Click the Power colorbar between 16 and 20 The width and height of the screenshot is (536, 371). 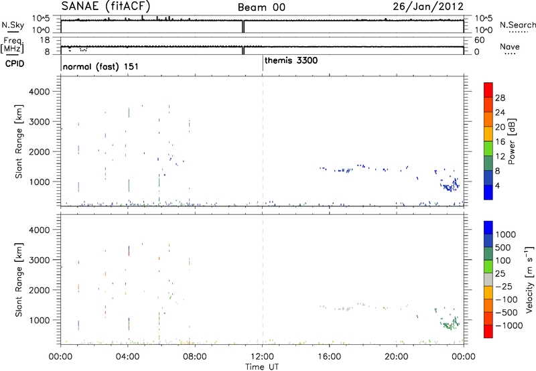pos(488,133)
